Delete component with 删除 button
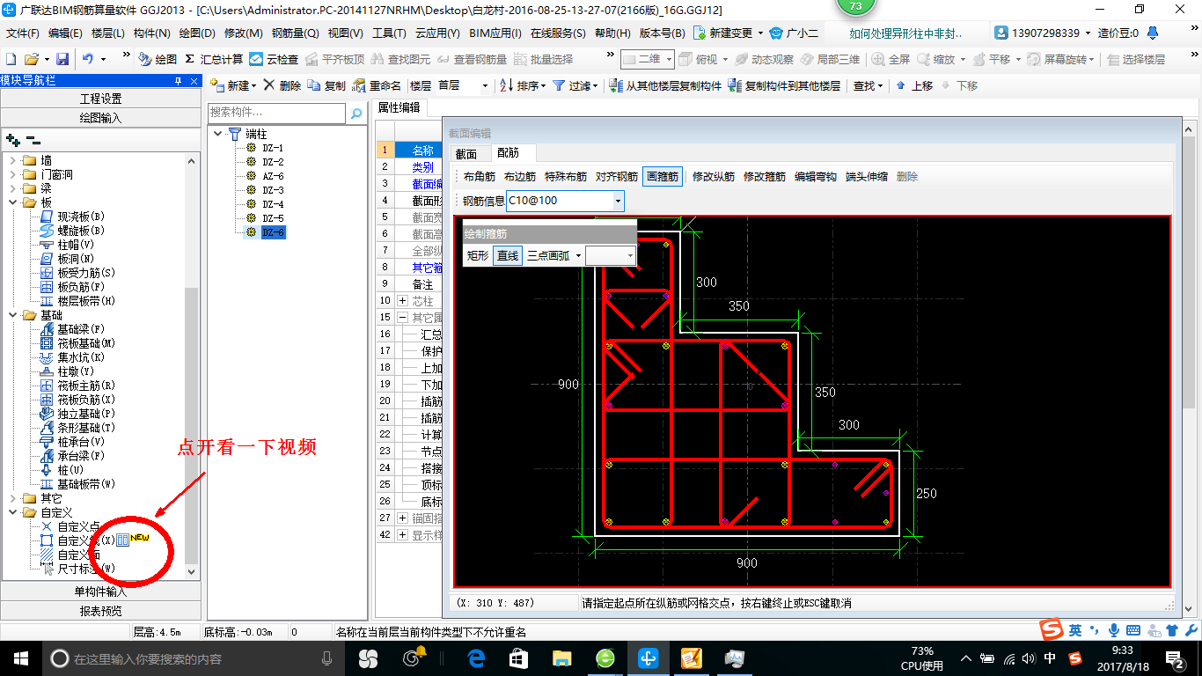Screen dimensions: 1202x676 pyautogui.click(x=282, y=85)
